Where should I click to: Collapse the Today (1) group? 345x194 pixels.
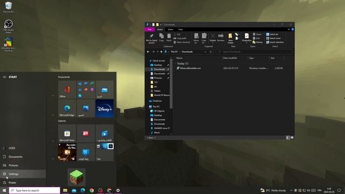coord(176,64)
